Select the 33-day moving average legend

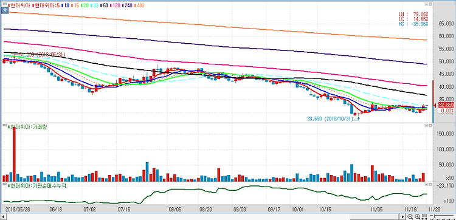tap(94, 5)
